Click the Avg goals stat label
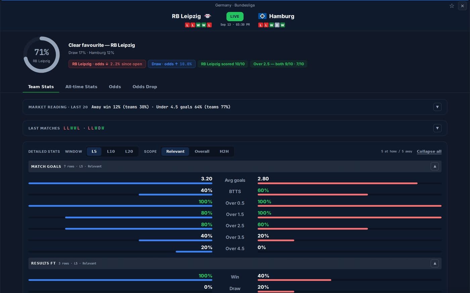This screenshot has width=470, height=293. click(x=235, y=180)
